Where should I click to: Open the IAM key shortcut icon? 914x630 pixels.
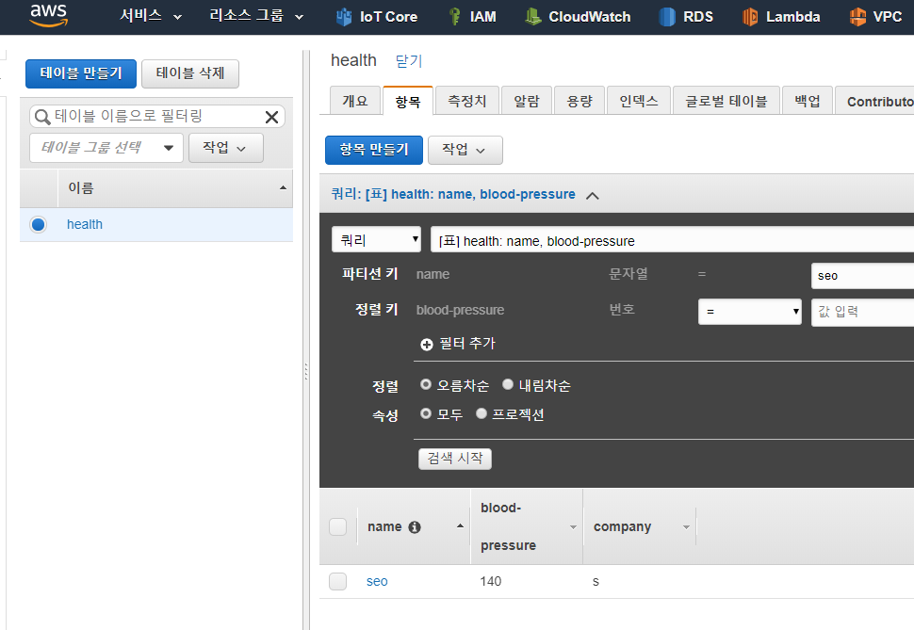tap(455, 16)
